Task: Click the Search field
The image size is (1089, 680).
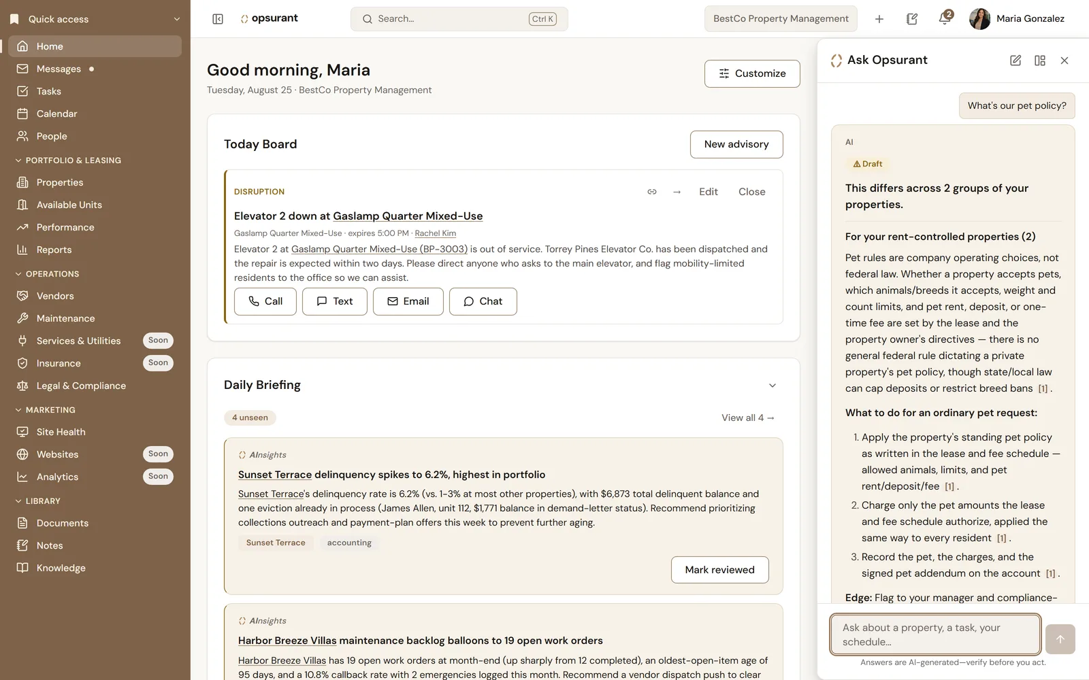Action: click(x=459, y=19)
